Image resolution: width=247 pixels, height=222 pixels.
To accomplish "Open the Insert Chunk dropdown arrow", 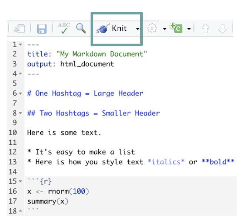I will coord(189,29).
